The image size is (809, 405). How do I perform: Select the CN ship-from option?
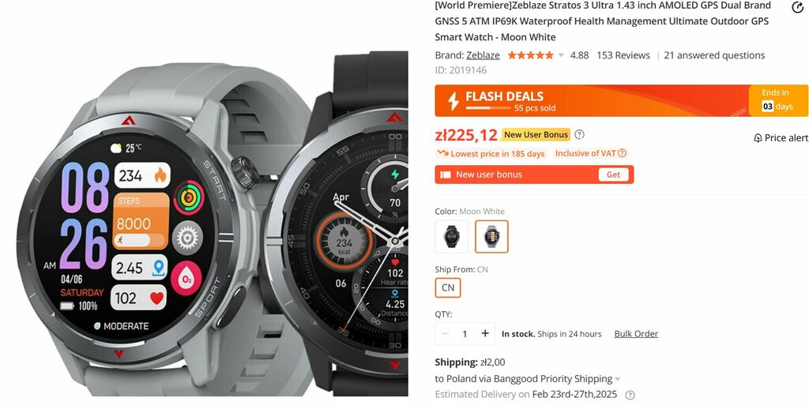pos(448,287)
